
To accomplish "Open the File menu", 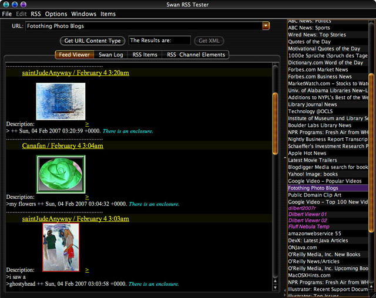I will [6, 13].
